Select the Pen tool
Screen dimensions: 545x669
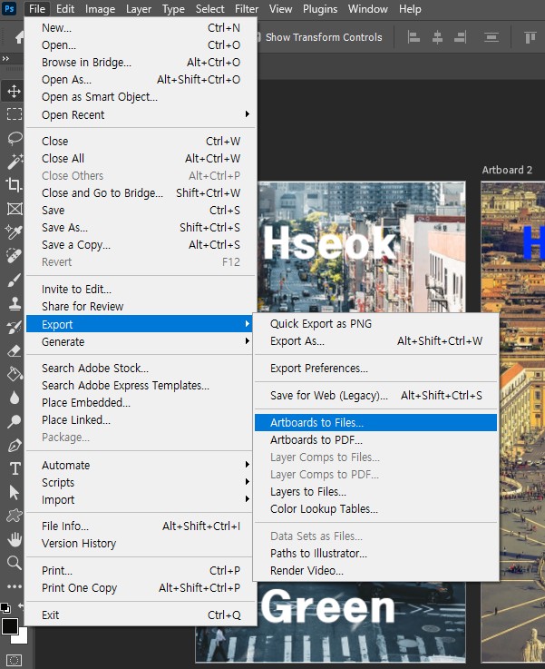tap(15, 446)
